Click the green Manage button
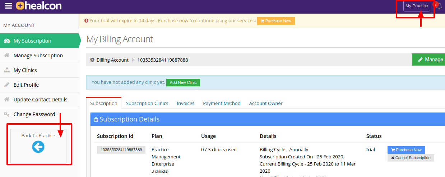The width and height of the screenshot is (445, 177). tap(429, 59)
